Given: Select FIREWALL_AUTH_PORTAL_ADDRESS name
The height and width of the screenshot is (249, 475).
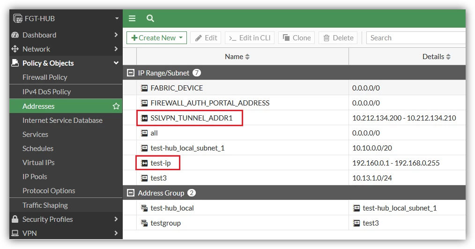Looking at the screenshot, I should pyautogui.click(x=210, y=103).
